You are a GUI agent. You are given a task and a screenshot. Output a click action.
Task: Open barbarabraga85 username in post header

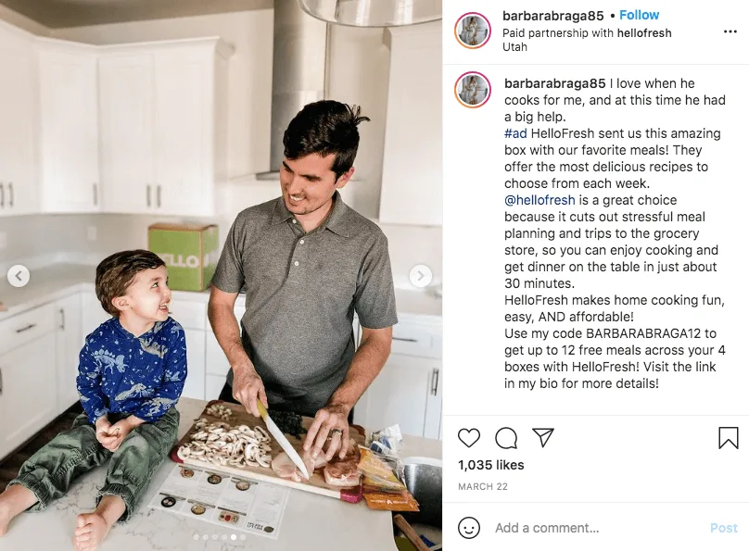(x=553, y=16)
